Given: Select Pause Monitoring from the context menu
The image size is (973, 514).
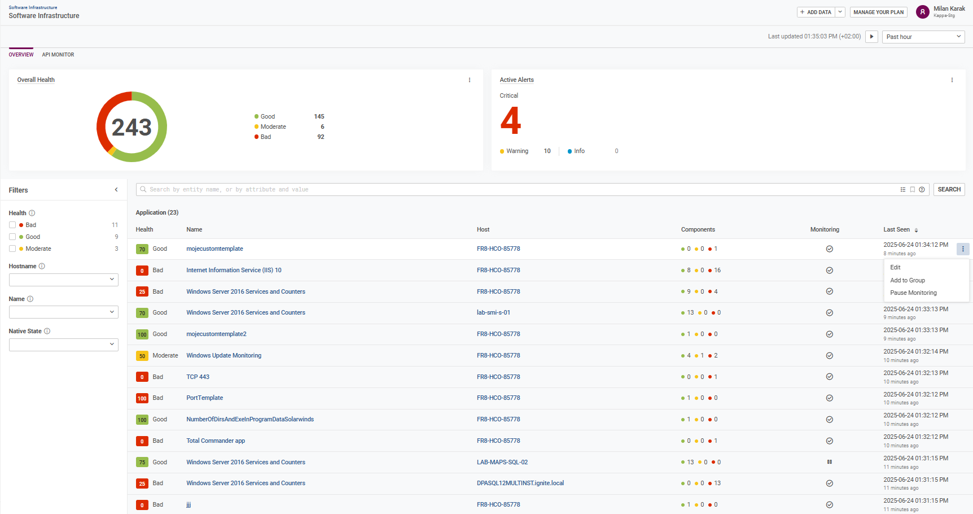Looking at the screenshot, I should coord(913,293).
